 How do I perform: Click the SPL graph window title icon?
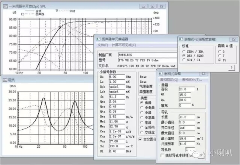(4, 6)
